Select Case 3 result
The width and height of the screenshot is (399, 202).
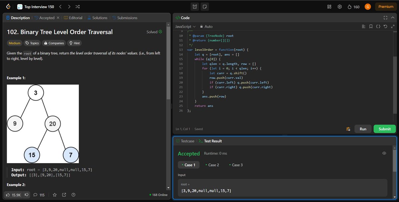coord(236,165)
